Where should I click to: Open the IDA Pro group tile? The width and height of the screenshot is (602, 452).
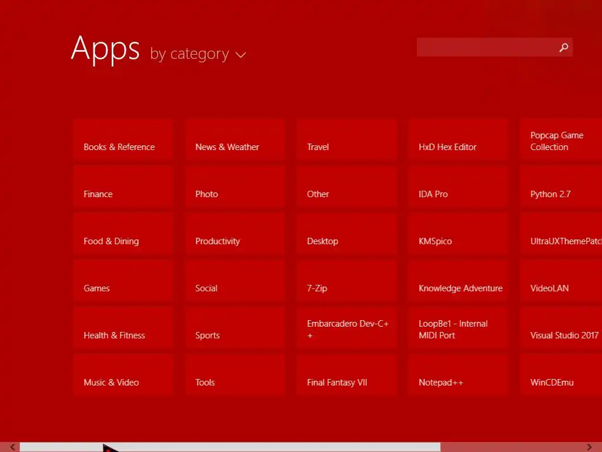click(x=458, y=187)
